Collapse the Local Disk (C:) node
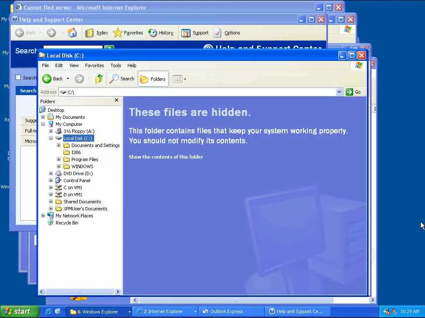Screen dimensions: 425x318 coord(51,138)
